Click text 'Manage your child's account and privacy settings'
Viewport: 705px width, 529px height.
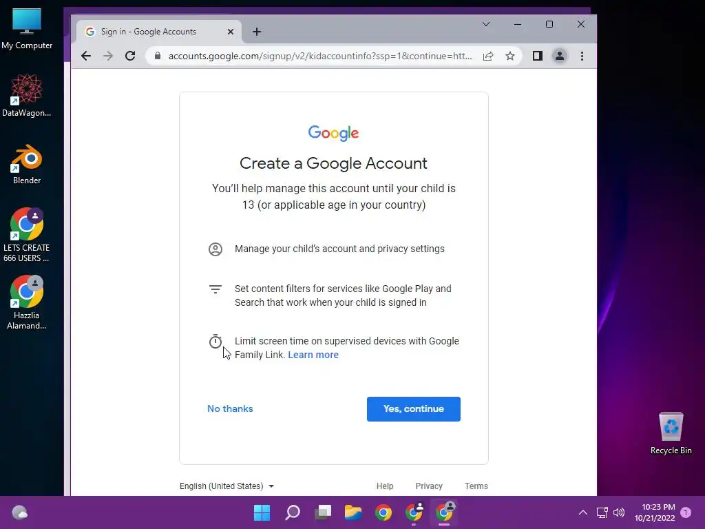(x=339, y=249)
